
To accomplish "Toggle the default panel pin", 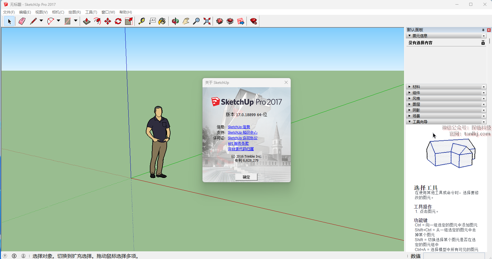I will [x=483, y=30].
